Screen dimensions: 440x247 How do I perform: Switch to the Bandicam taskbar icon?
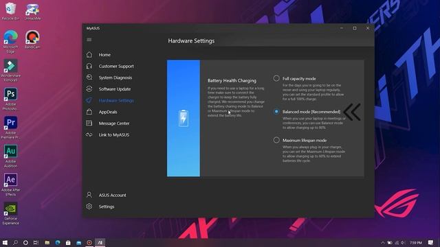tap(89, 242)
